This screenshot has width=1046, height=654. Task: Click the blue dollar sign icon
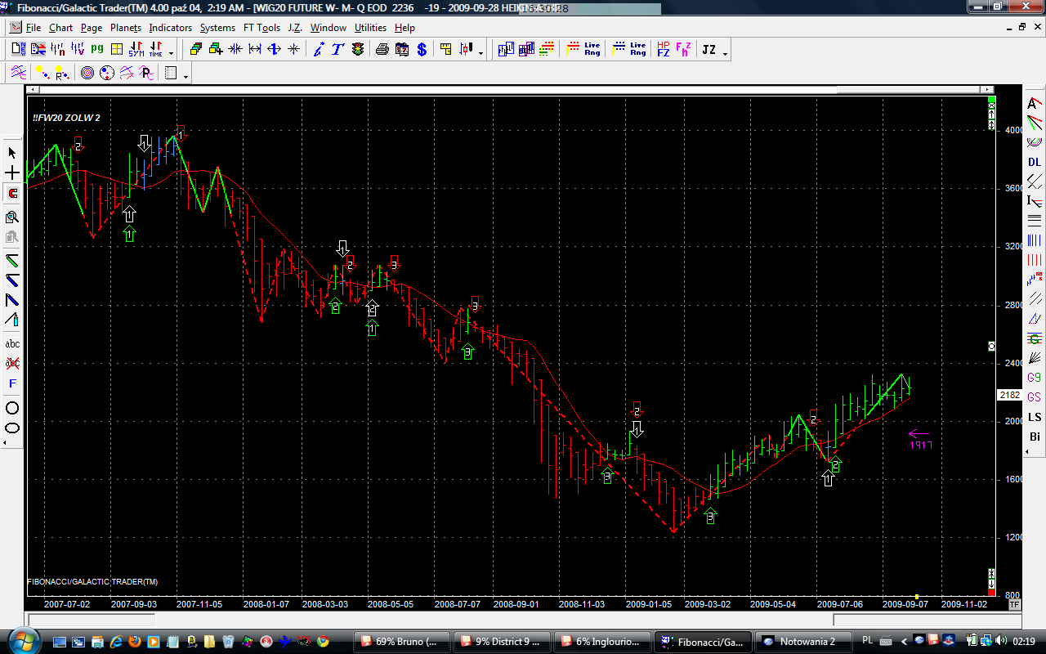tap(422, 49)
